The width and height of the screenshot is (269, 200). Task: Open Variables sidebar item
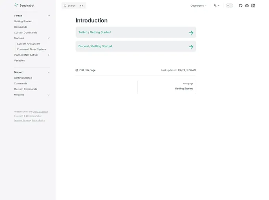pos(19,61)
